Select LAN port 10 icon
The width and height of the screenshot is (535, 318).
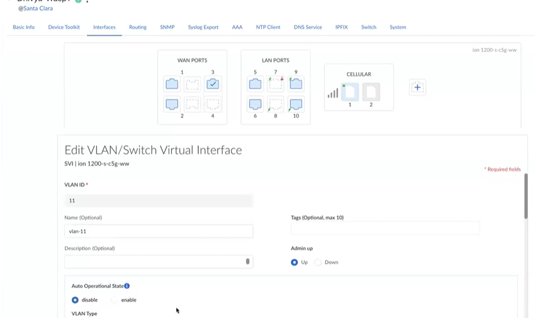(x=296, y=104)
